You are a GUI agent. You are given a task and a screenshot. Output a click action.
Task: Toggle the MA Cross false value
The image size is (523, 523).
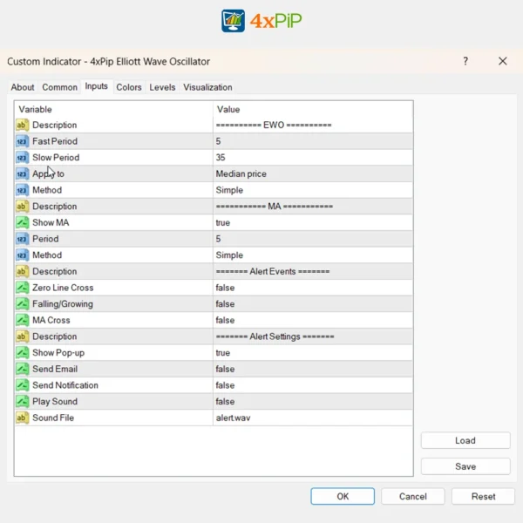pos(225,320)
